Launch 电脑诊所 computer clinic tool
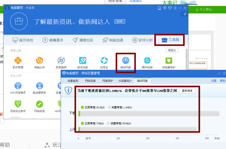226x149 pixels. tap(40, 62)
